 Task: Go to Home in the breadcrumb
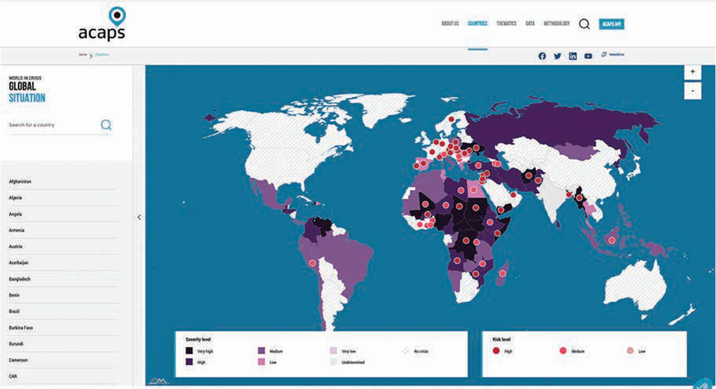tap(83, 55)
